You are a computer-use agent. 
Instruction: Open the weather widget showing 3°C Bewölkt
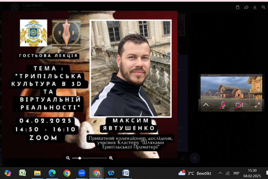195,173
